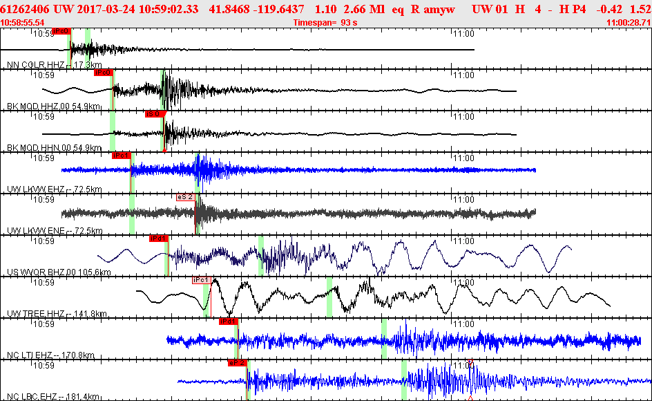Click the red triangle under the BK MOD HHN S pick
652x401 pixels.
pos(164,150)
